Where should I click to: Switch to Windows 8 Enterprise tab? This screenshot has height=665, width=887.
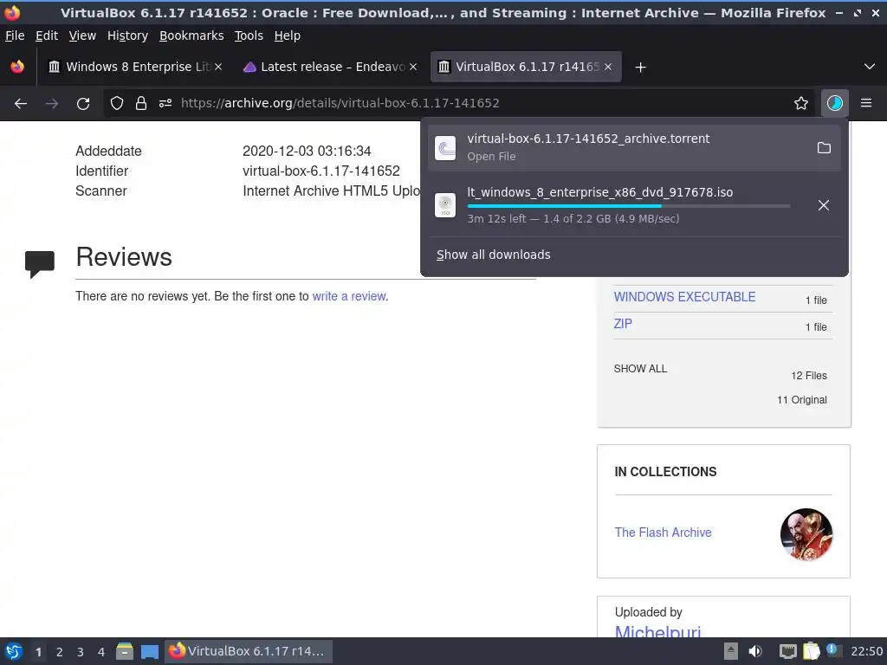pos(136,67)
